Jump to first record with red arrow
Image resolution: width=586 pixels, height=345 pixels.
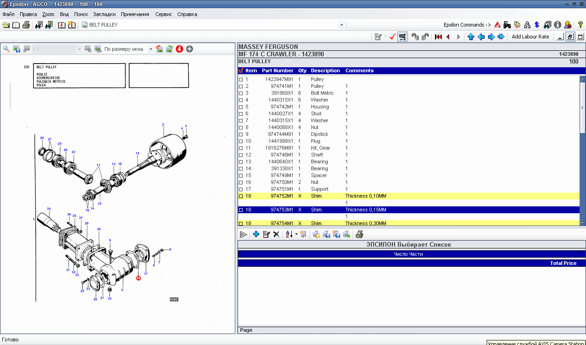point(438,37)
